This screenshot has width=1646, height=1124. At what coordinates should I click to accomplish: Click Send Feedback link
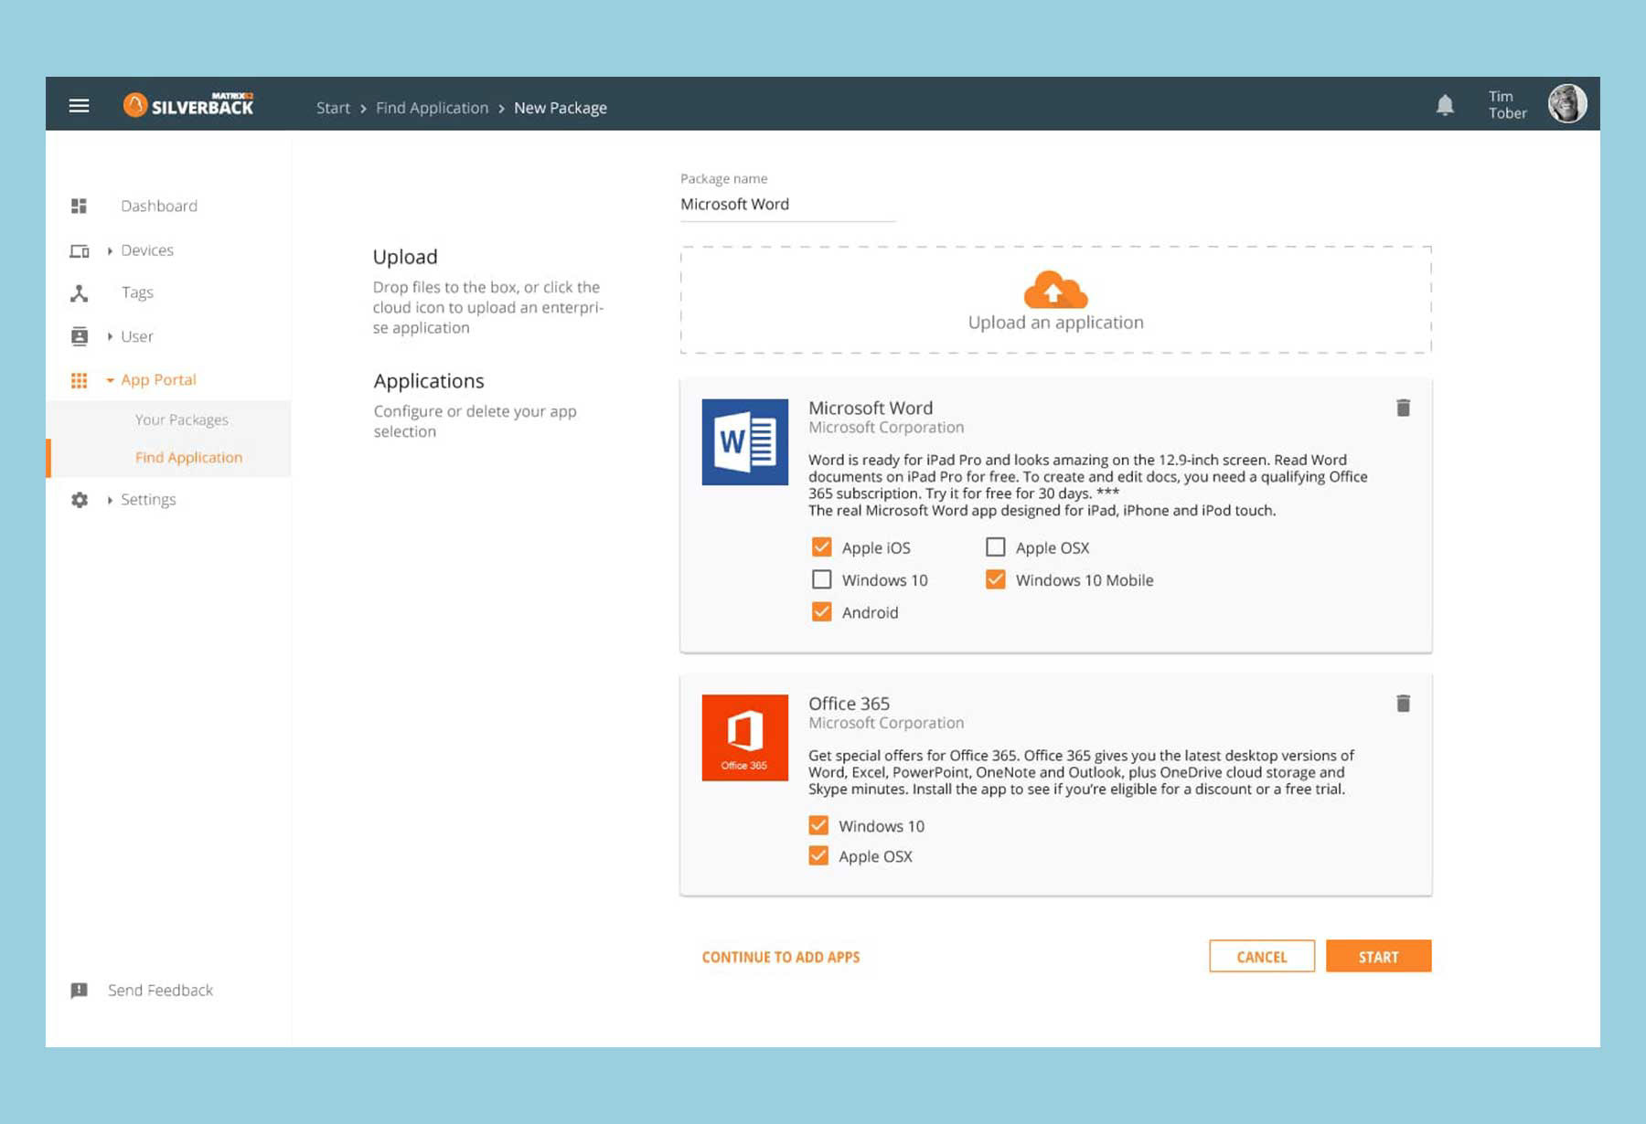click(x=160, y=990)
